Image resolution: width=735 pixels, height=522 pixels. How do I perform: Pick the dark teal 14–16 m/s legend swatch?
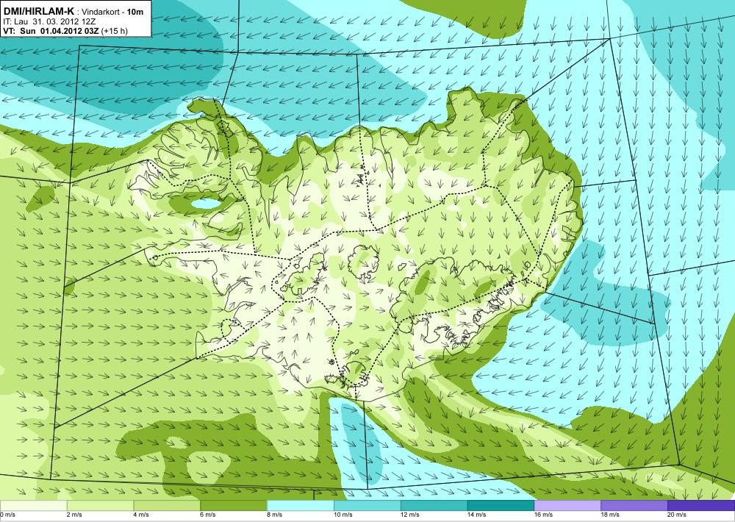click(501, 506)
